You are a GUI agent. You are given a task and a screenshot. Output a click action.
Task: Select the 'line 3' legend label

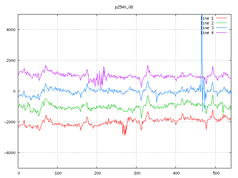[207, 28]
